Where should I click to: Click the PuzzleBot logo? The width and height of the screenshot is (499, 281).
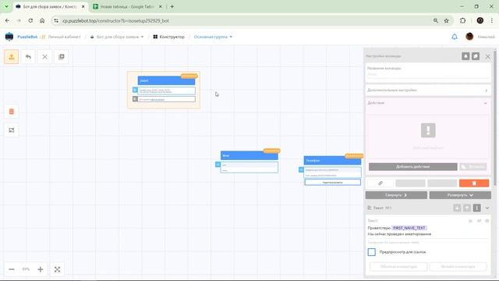click(9, 37)
